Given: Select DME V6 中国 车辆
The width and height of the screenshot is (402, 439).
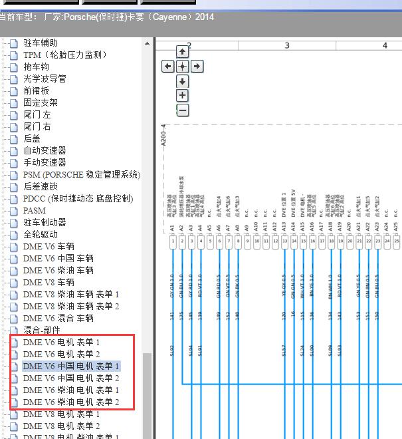Looking at the screenshot, I should click(58, 259).
